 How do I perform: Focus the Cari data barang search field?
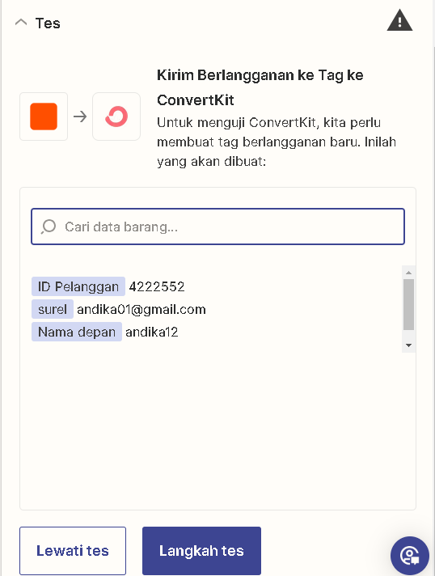218,227
